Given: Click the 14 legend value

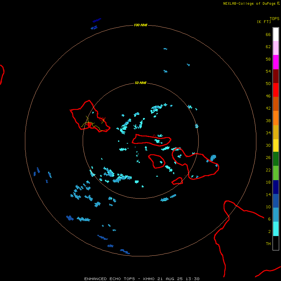Looking at the screenshot, I should click(x=268, y=195).
